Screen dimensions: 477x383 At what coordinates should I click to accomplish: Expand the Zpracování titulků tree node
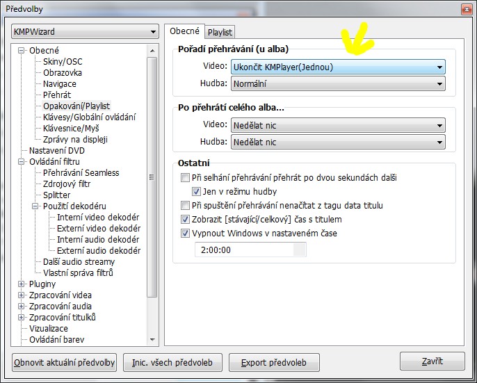click(x=21, y=317)
